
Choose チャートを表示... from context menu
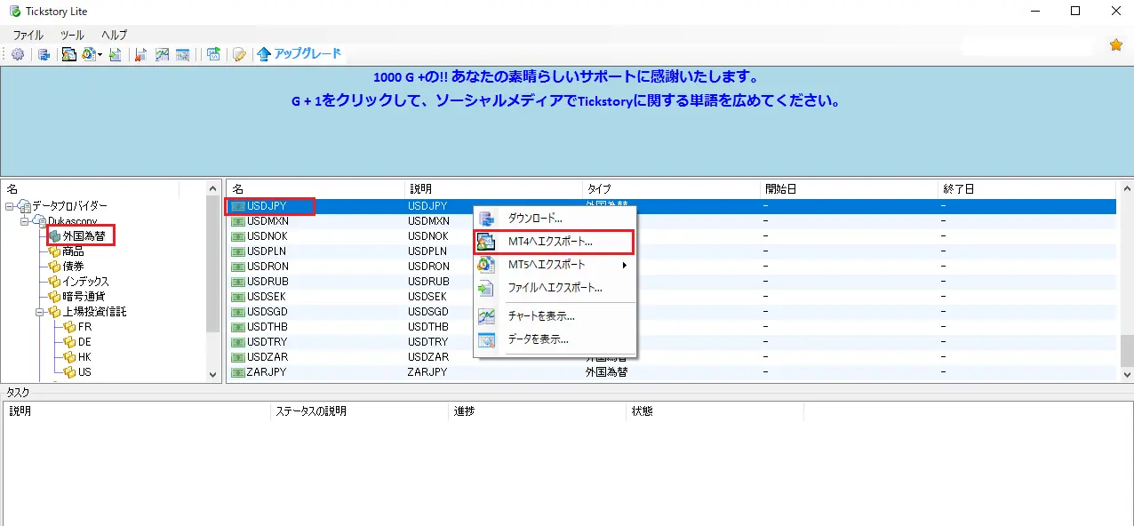pos(555,316)
